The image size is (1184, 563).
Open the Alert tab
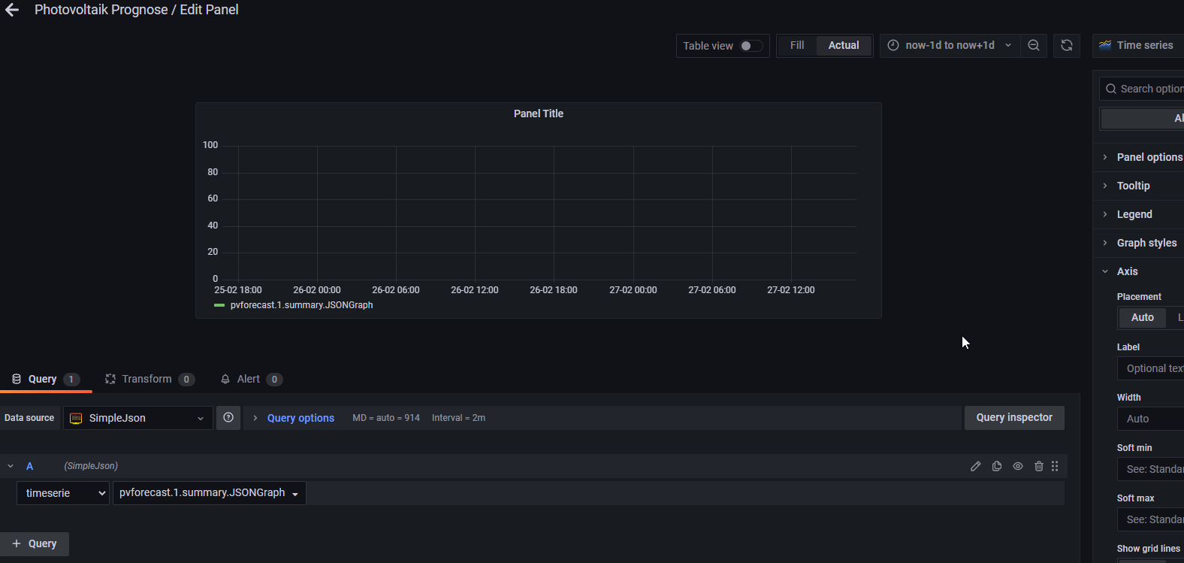(x=250, y=379)
